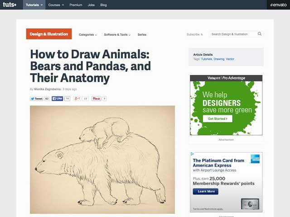This screenshot has height=217, width=290.
Task: Open the envato logo link
Action: (x=278, y=5)
